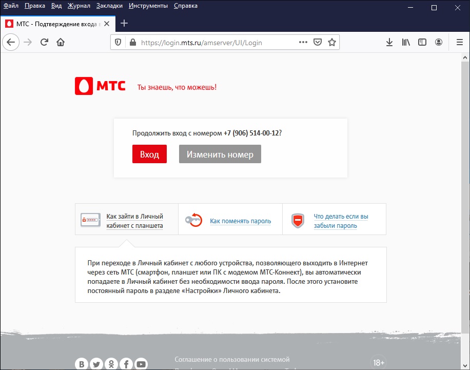470x370 pixels.
Task: Open the hamburger application menu
Action: click(x=460, y=42)
